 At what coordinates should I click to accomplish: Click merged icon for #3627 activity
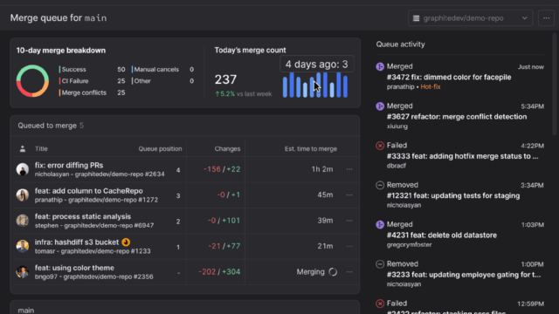click(x=380, y=106)
